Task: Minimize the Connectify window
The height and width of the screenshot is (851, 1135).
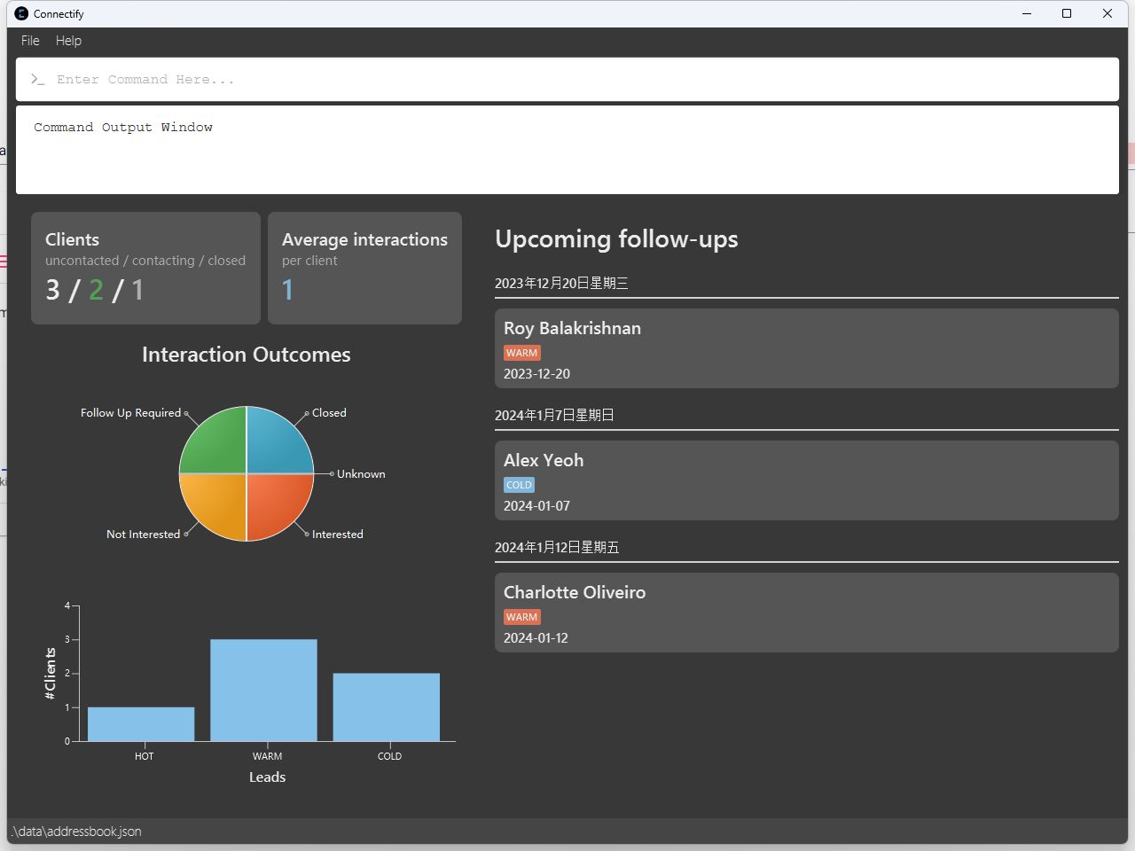Action: point(1027,13)
